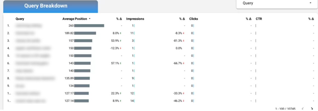The height and width of the screenshot is (111, 318).
Task: Go to previous page of query results
Action: click(x=303, y=109)
